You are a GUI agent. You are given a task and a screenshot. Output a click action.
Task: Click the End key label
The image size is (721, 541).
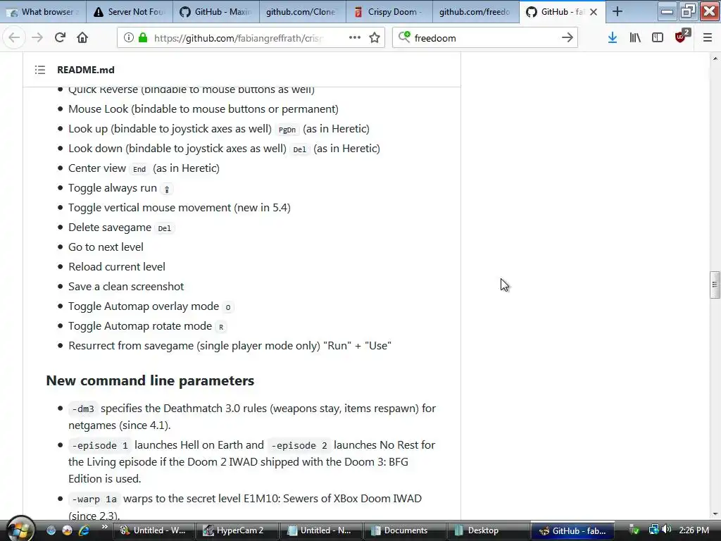tap(139, 169)
